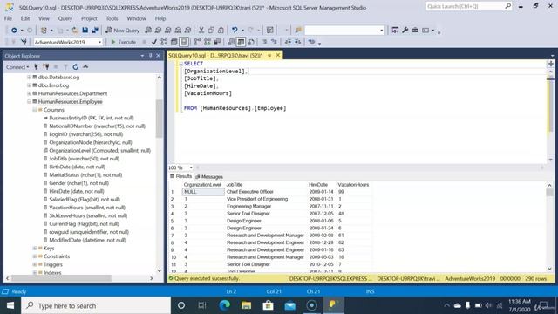
Task: Click the New Query button
Action: tap(122, 31)
